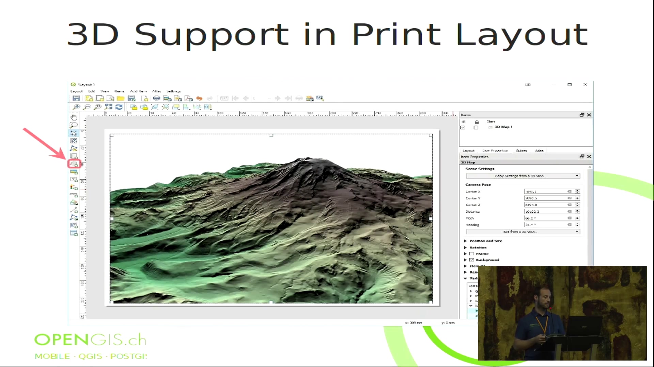Zoom out using the toolbar magnifier
This screenshot has width=654, height=367.
pyautogui.click(x=87, y=107)
